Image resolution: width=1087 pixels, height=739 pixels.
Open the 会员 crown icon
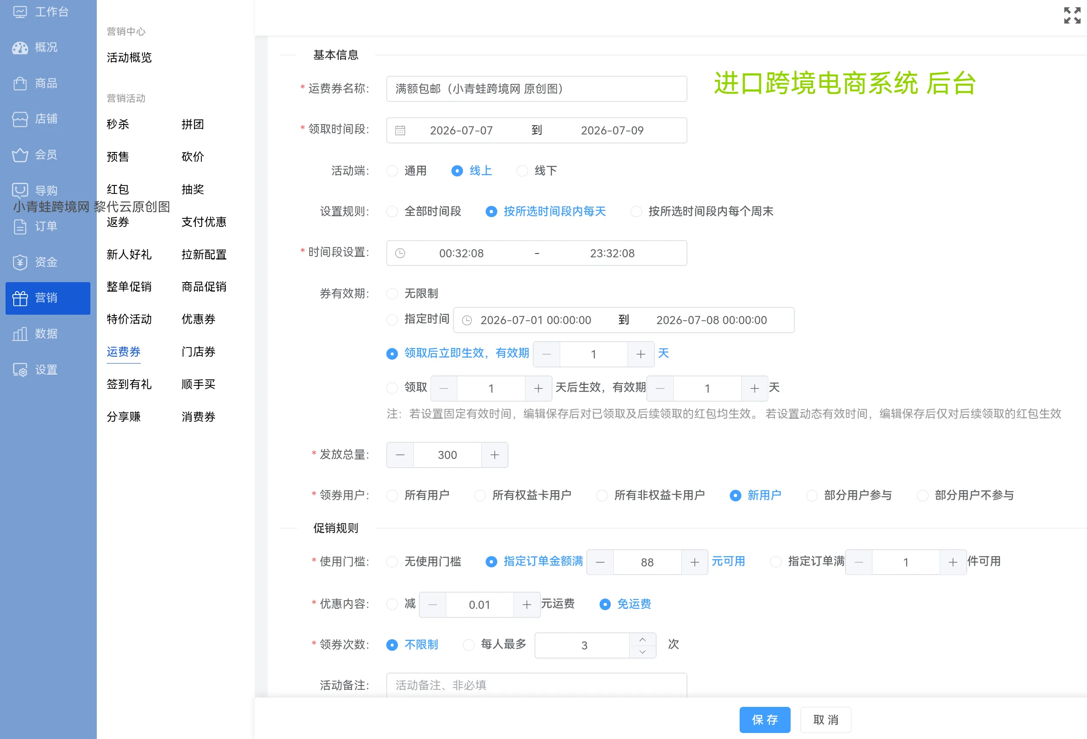point(20,155)
